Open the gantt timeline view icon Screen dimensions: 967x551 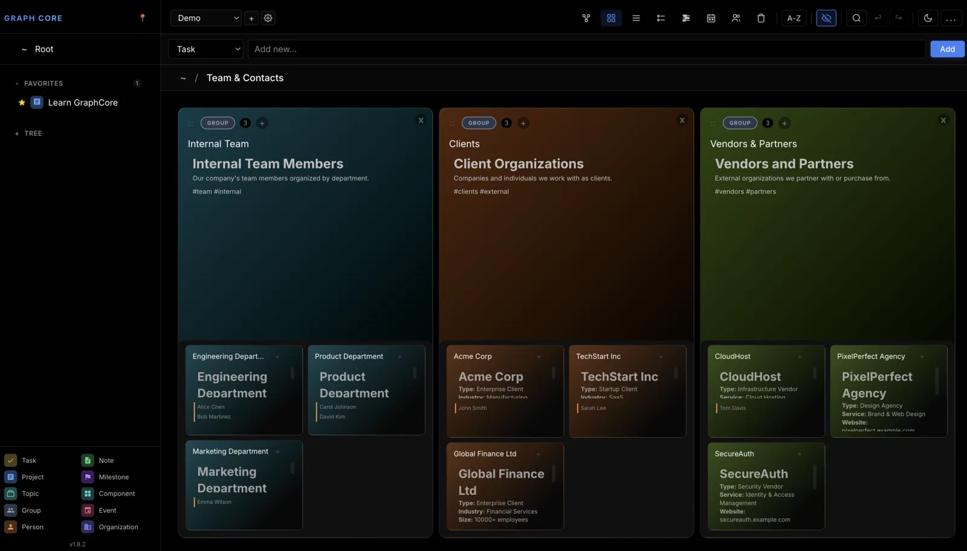[686, 18]
